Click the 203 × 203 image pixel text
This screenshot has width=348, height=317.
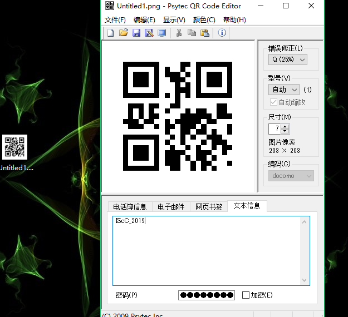(x=285, y=151)
